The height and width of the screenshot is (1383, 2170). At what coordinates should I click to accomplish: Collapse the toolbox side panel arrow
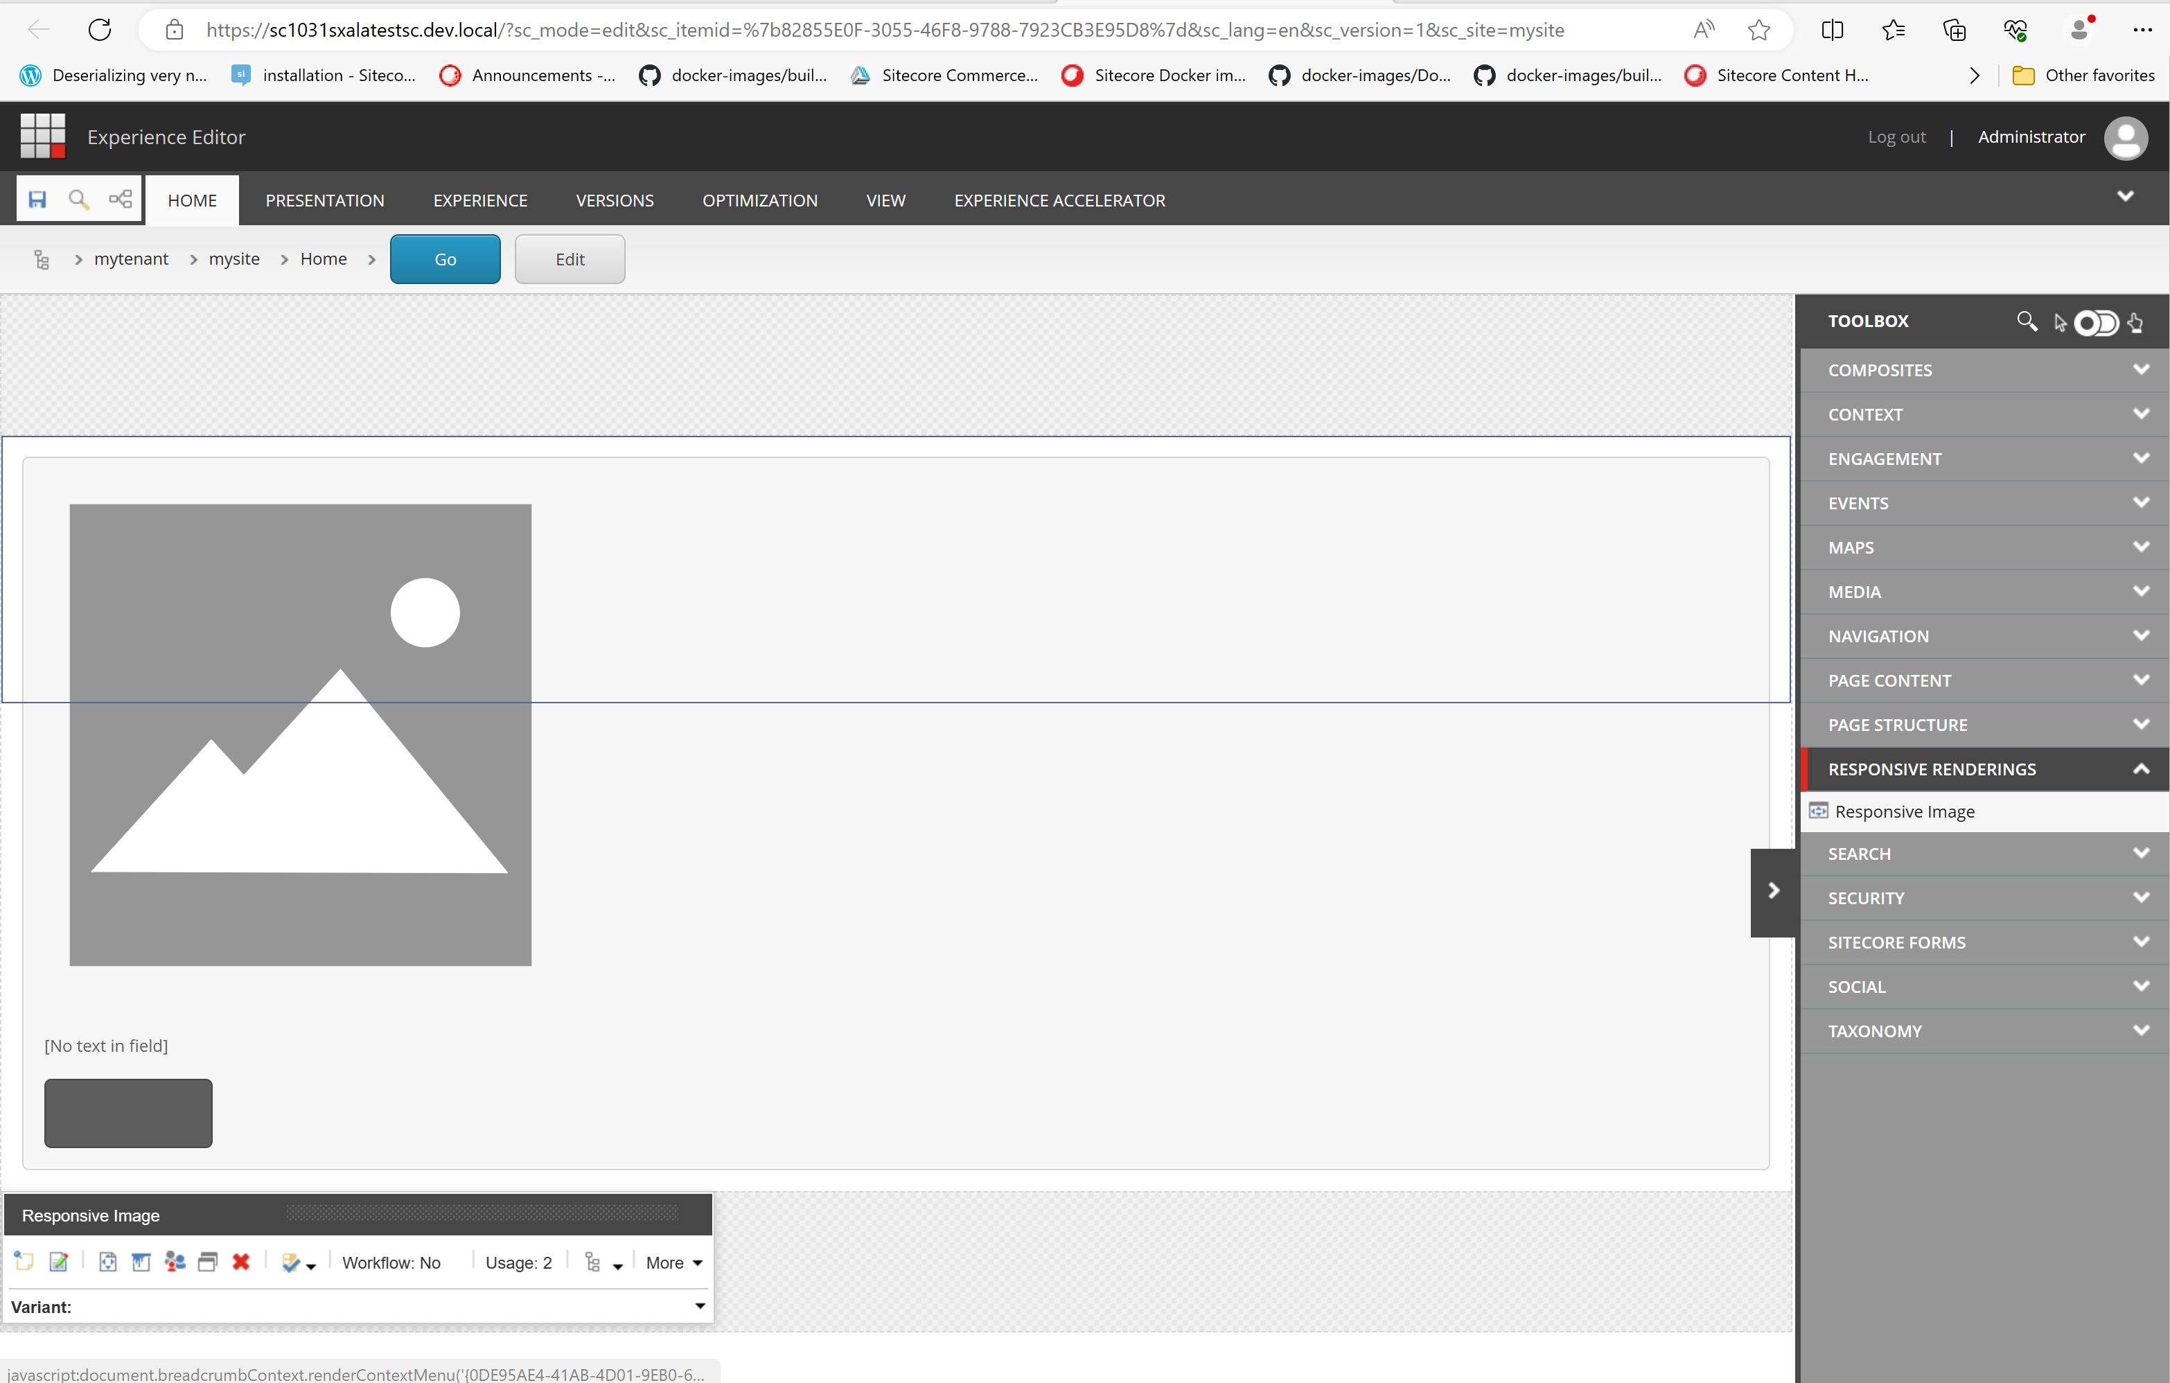tap(1772, 891)
